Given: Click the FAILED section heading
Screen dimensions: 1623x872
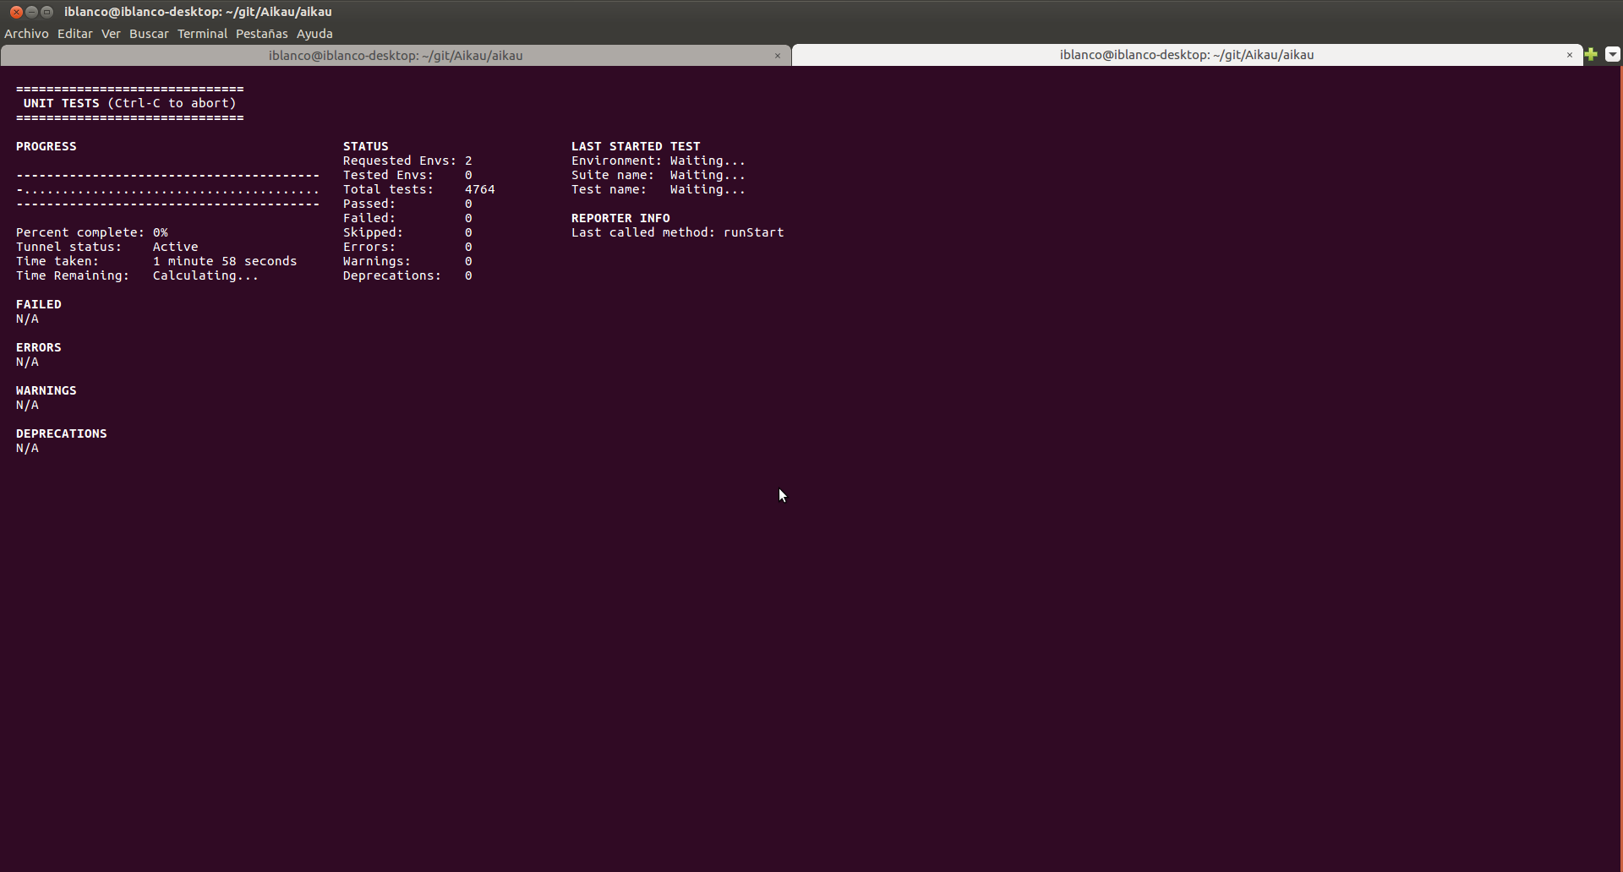Looking at the screenshot, I should [x=39, y=304].
